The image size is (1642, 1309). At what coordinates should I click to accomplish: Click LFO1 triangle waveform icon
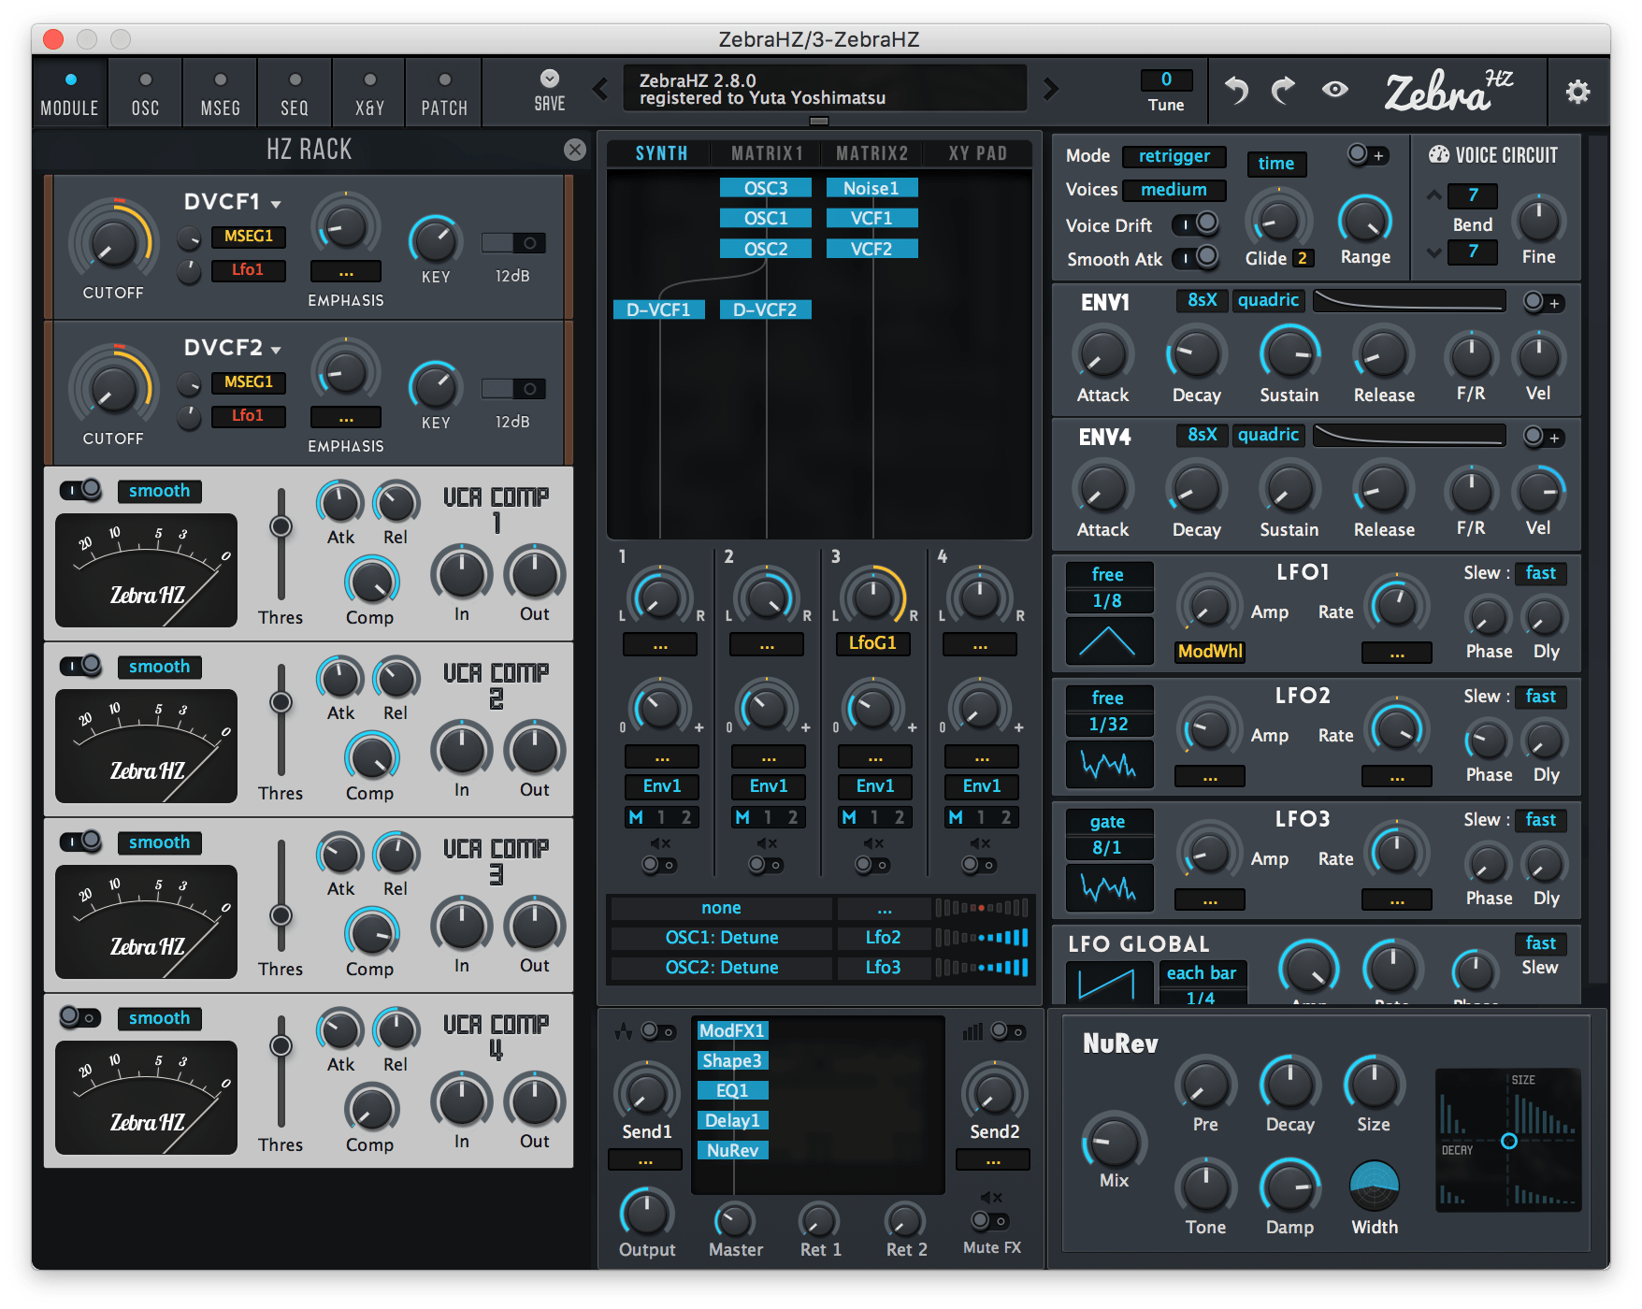point(1109,641)
